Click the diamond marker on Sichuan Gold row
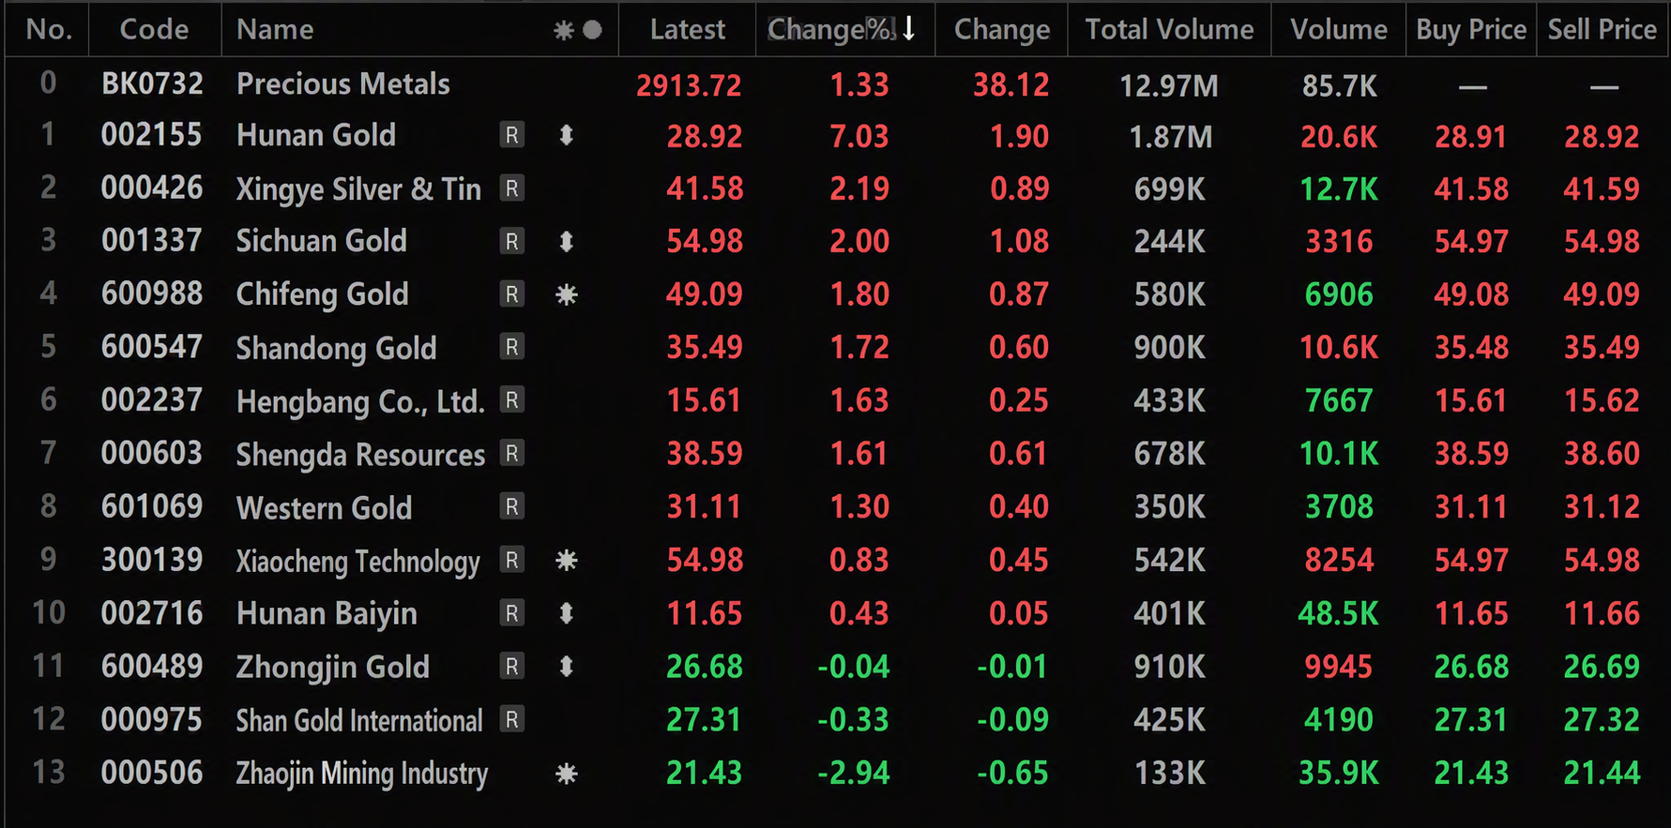The height and width of the screenshot is (828, 1671). (x=566, y=242)
